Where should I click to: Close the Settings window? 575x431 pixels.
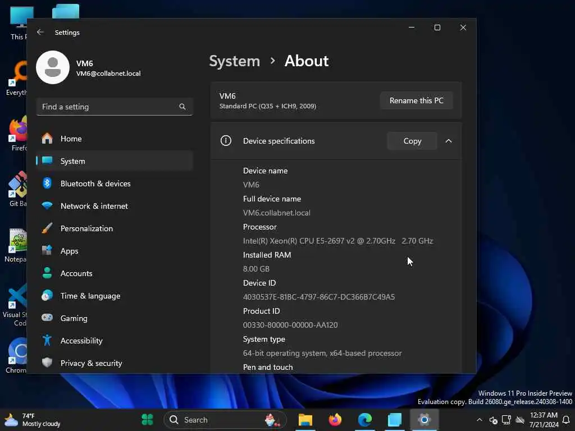pyautogui.click(x=463, y=27)
